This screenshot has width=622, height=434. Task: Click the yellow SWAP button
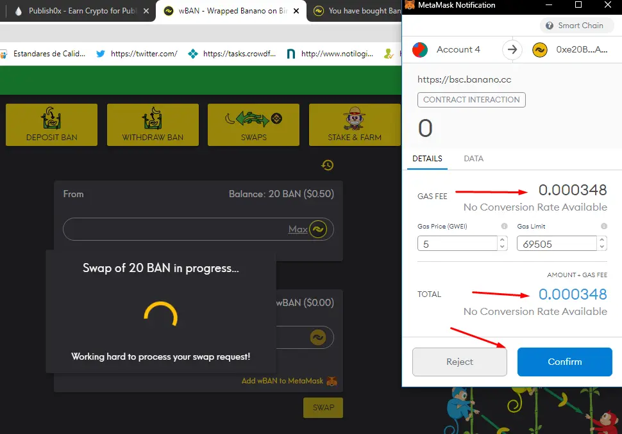(323, 408)
